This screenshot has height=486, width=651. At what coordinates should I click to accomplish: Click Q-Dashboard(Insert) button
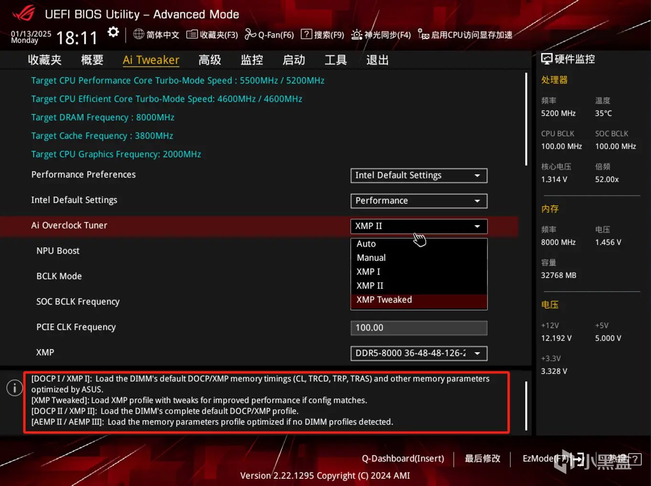[403, 458]
